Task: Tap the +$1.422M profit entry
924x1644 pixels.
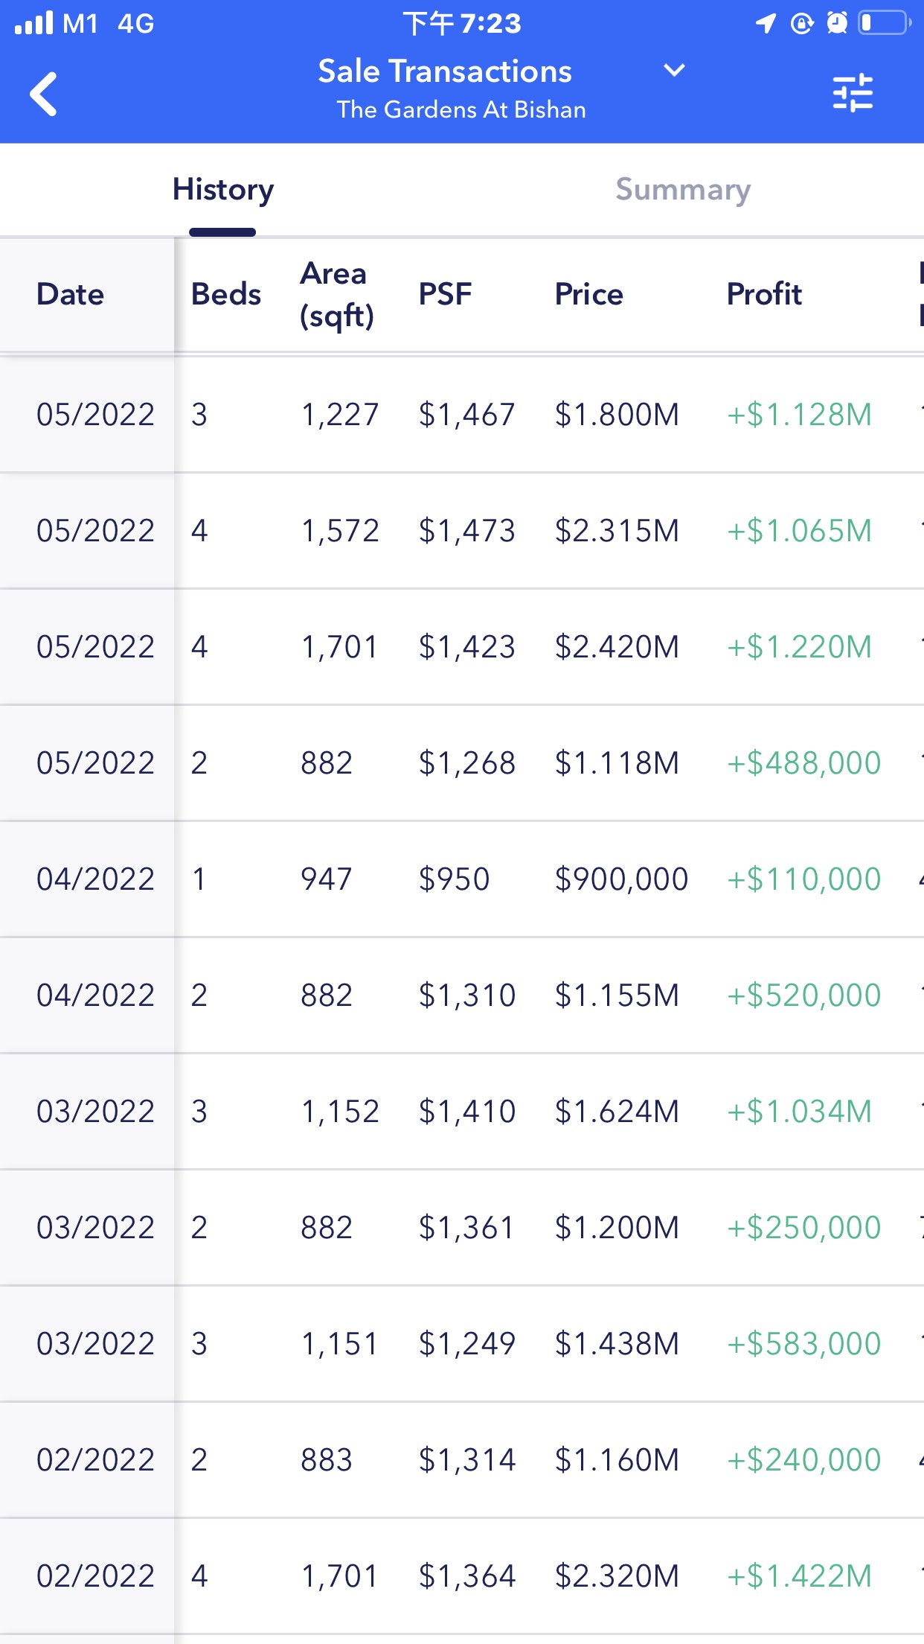Action: (x=799, y=1576)
